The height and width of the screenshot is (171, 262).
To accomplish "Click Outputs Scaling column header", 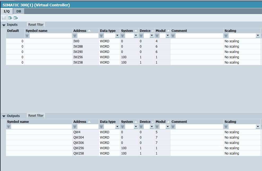I will click(x=242, y=122).
